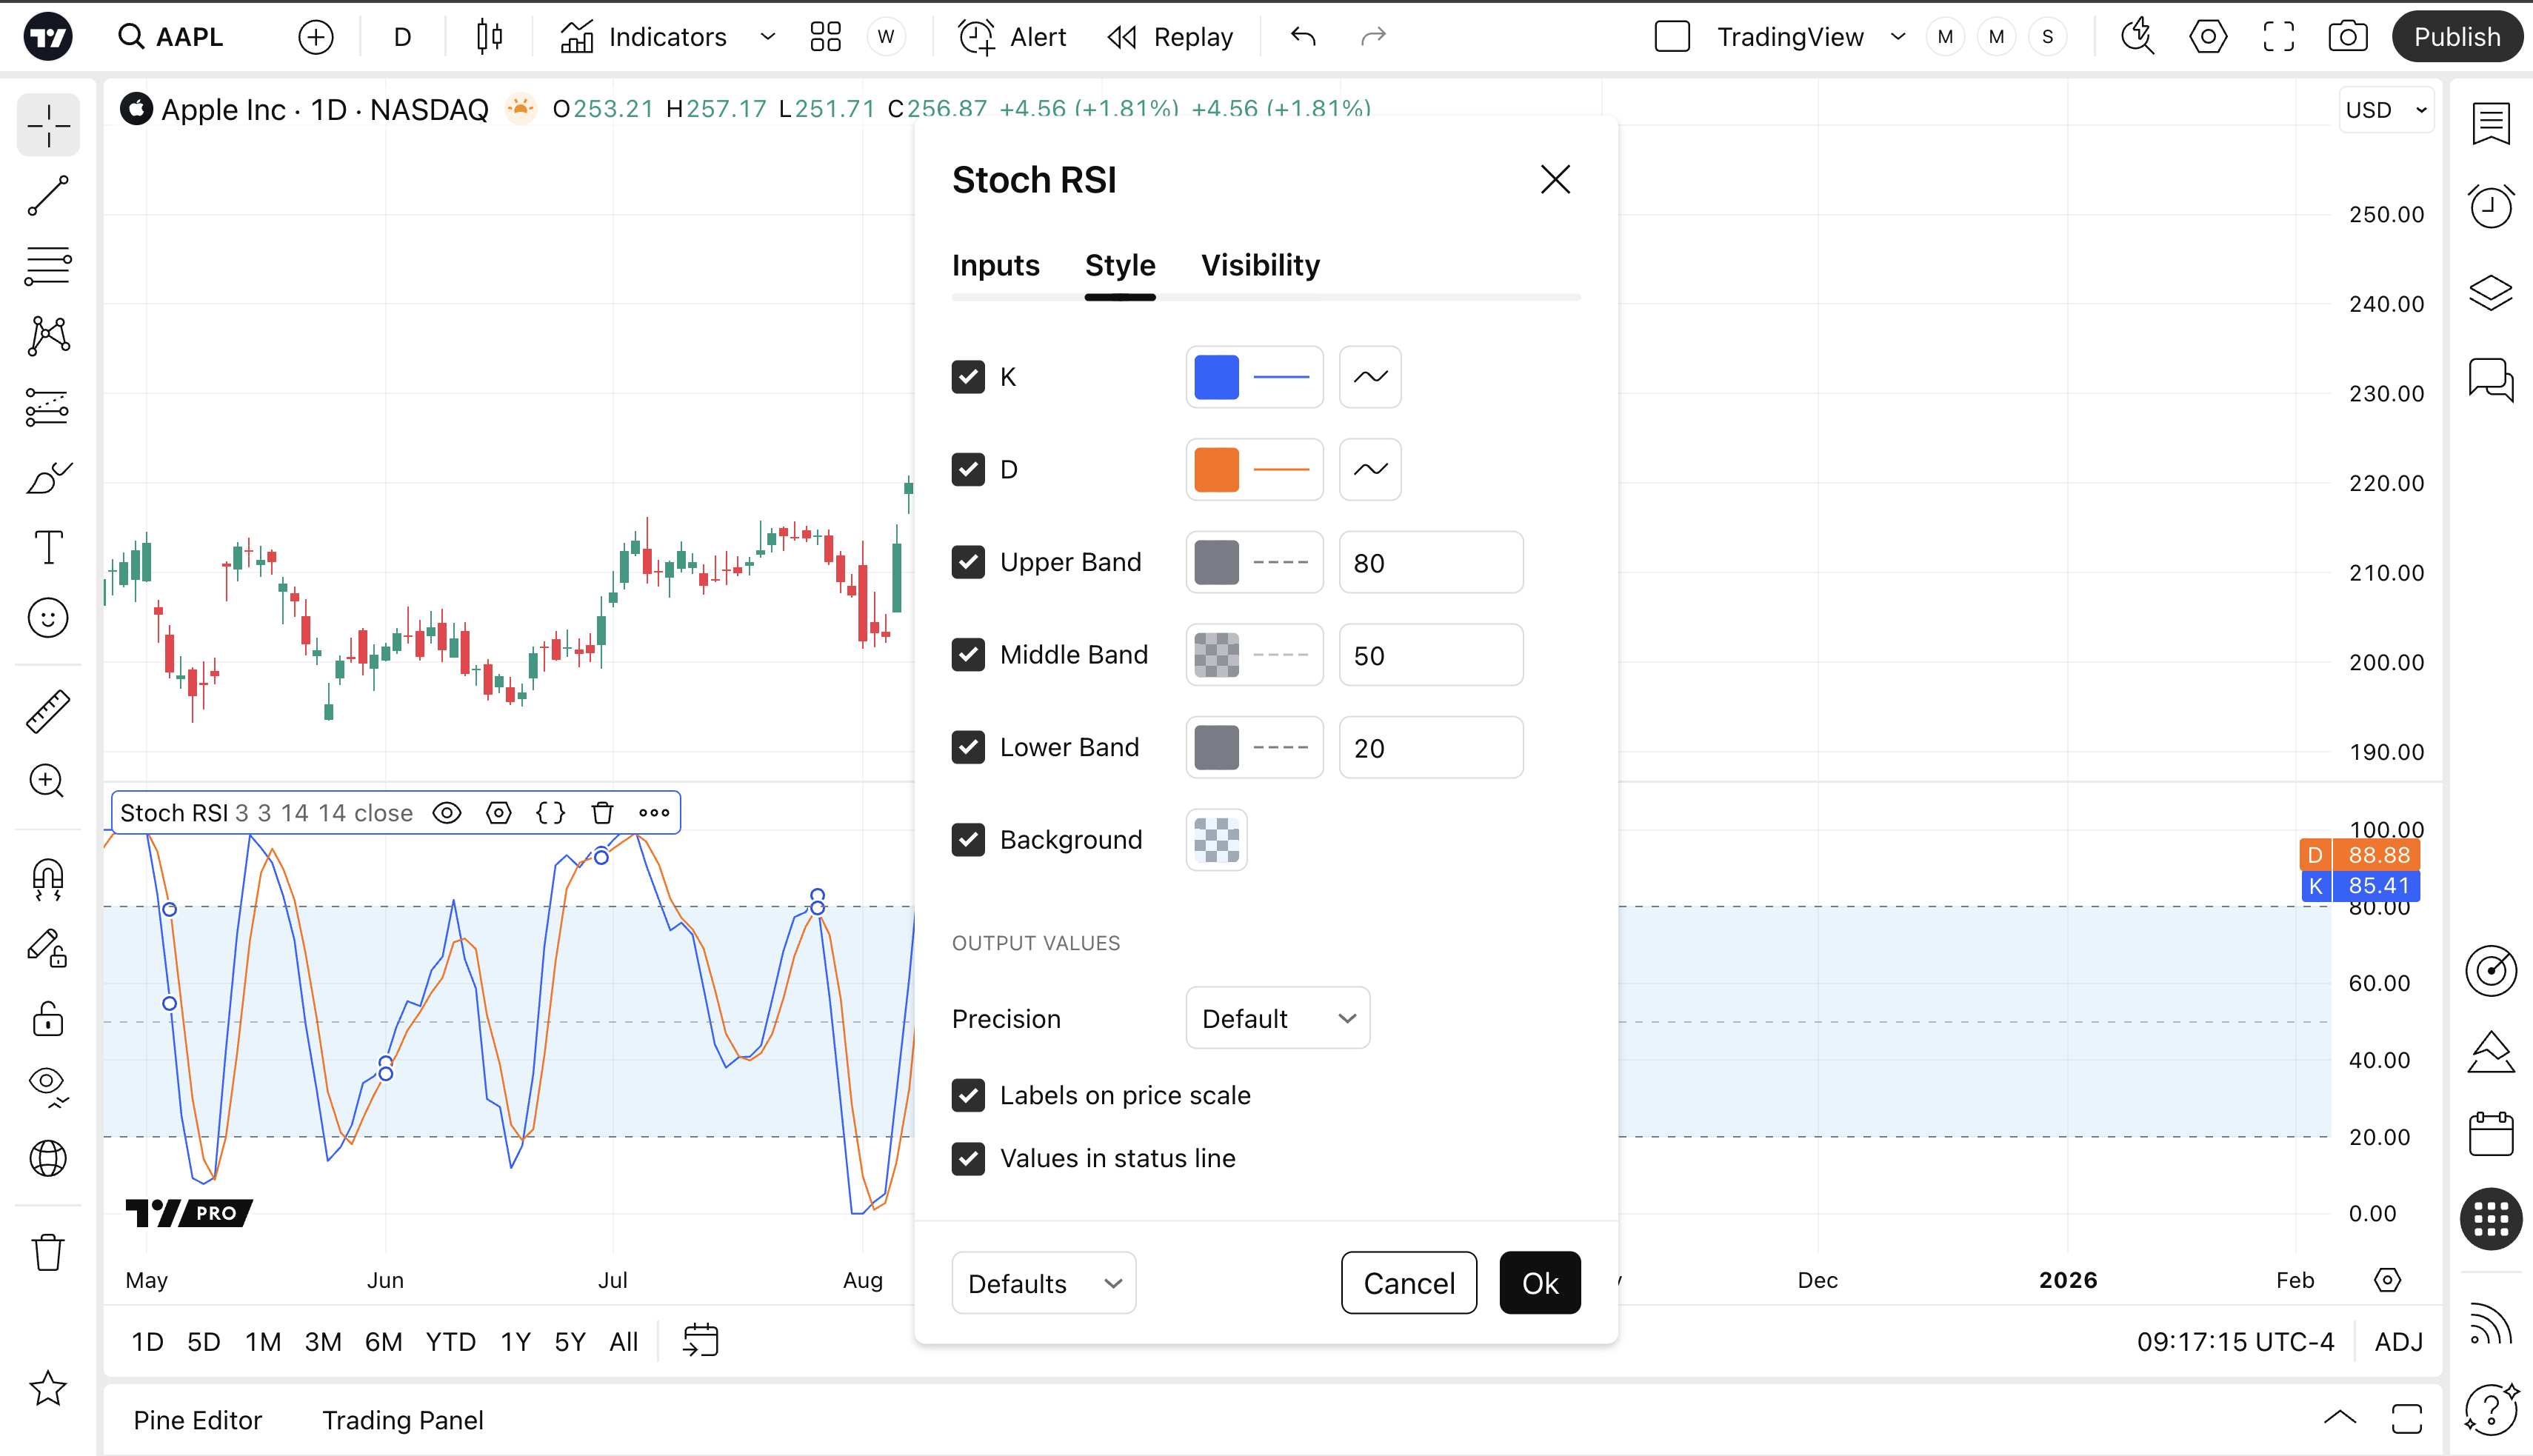Expand the Defaults dropdown
Viewport: 2533px width, 1456px height.
[x=1043, y=1283]
